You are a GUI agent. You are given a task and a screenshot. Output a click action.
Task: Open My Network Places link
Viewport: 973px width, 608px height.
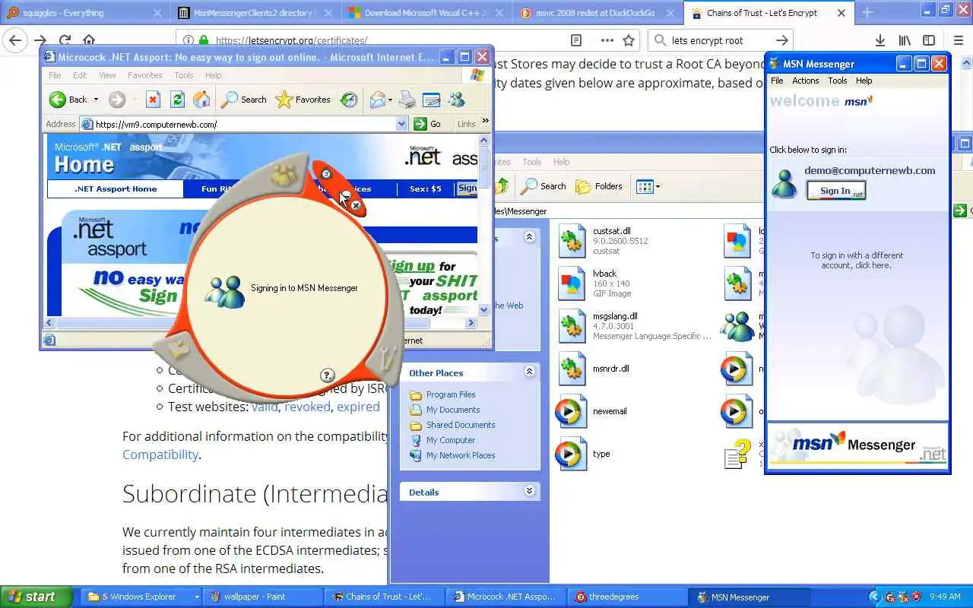[460, 455]
